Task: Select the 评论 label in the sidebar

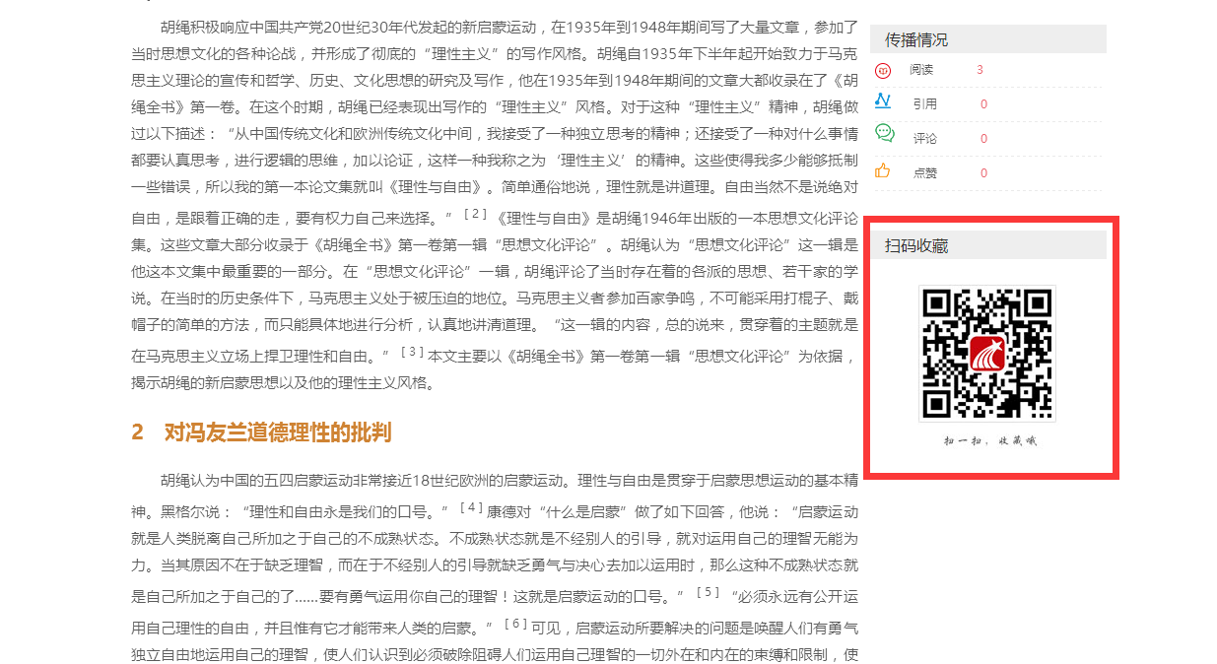Action: (924, 139)
